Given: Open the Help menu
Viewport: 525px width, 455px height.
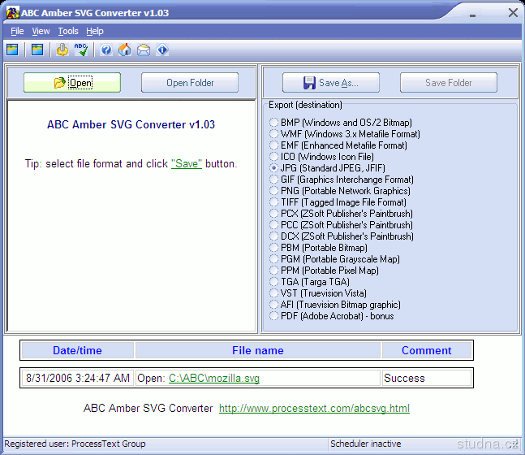Looking at the screenshot, I should [x=95, y=31].
